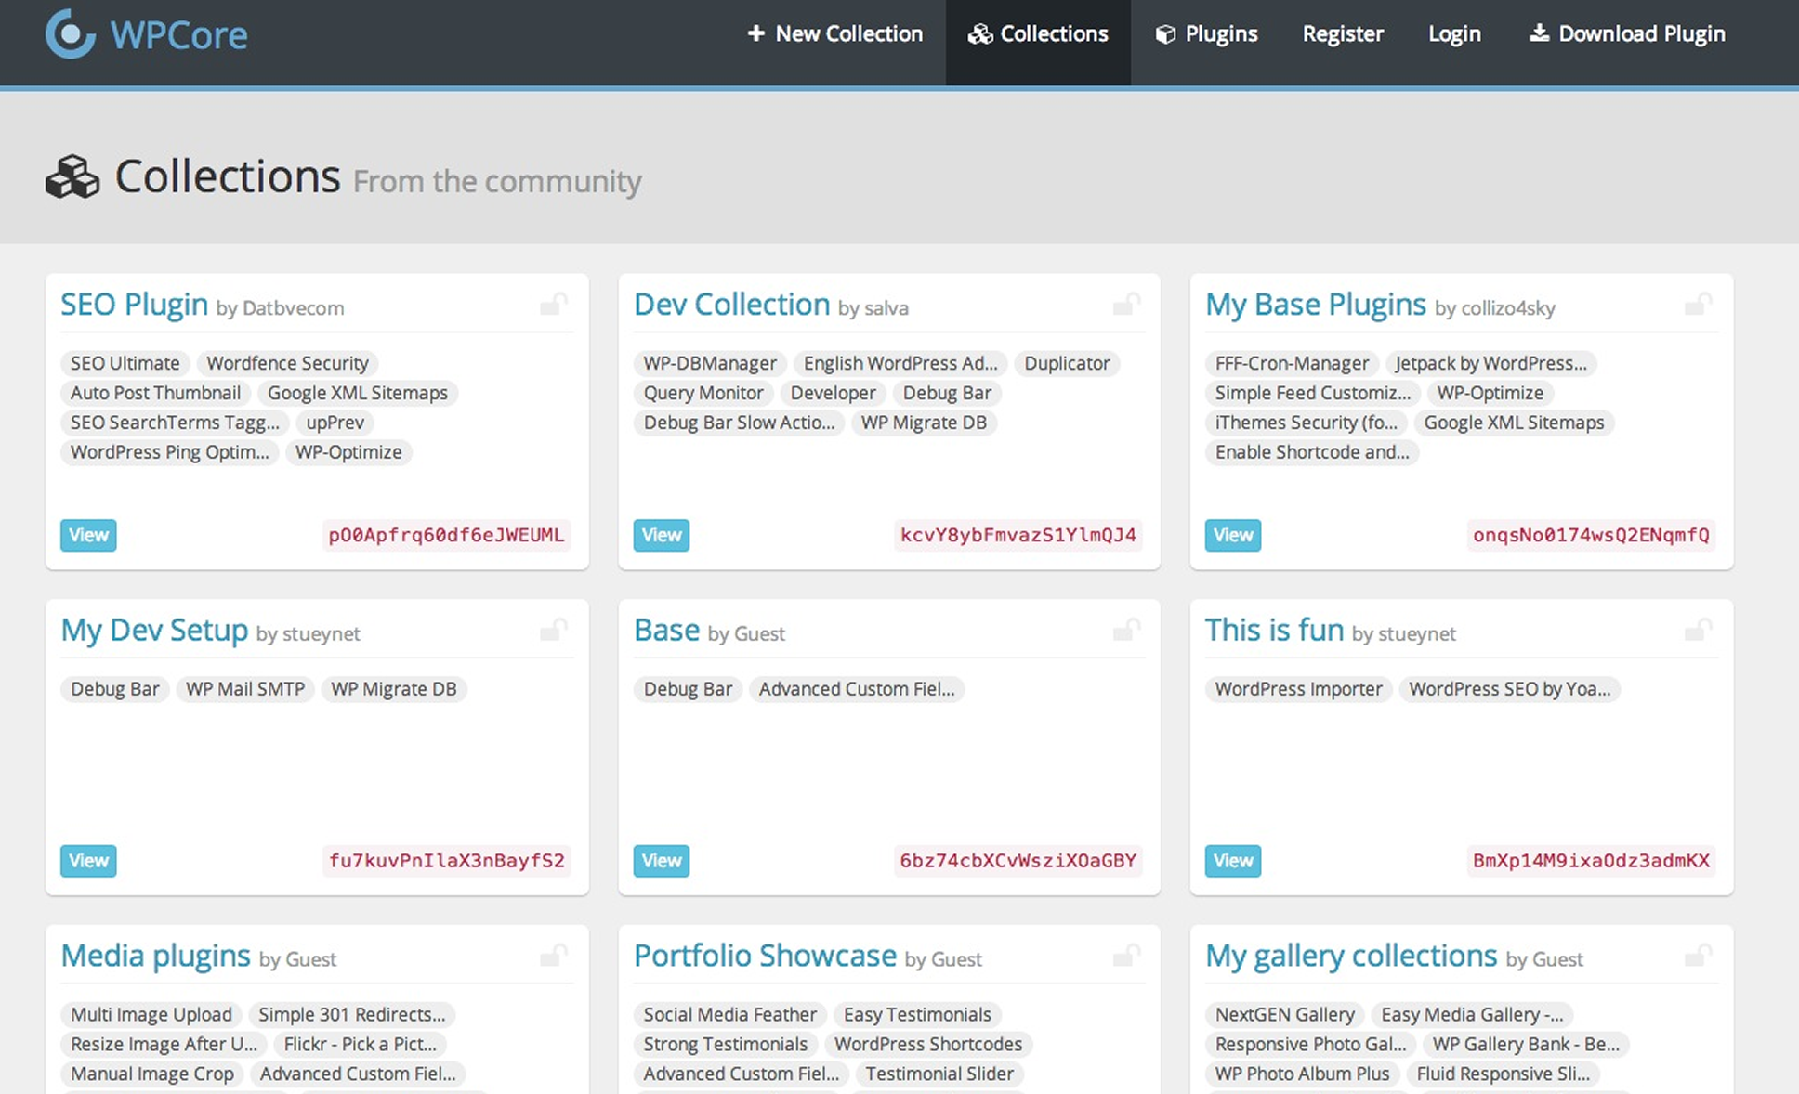The width and height of the screenshot is (1799, 1094).
Task: Click the Query Monitor plugin tag
Action: [x=703, y=393]
